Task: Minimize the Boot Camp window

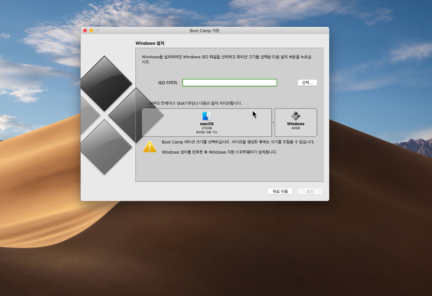Action: (x=91, y=31)
